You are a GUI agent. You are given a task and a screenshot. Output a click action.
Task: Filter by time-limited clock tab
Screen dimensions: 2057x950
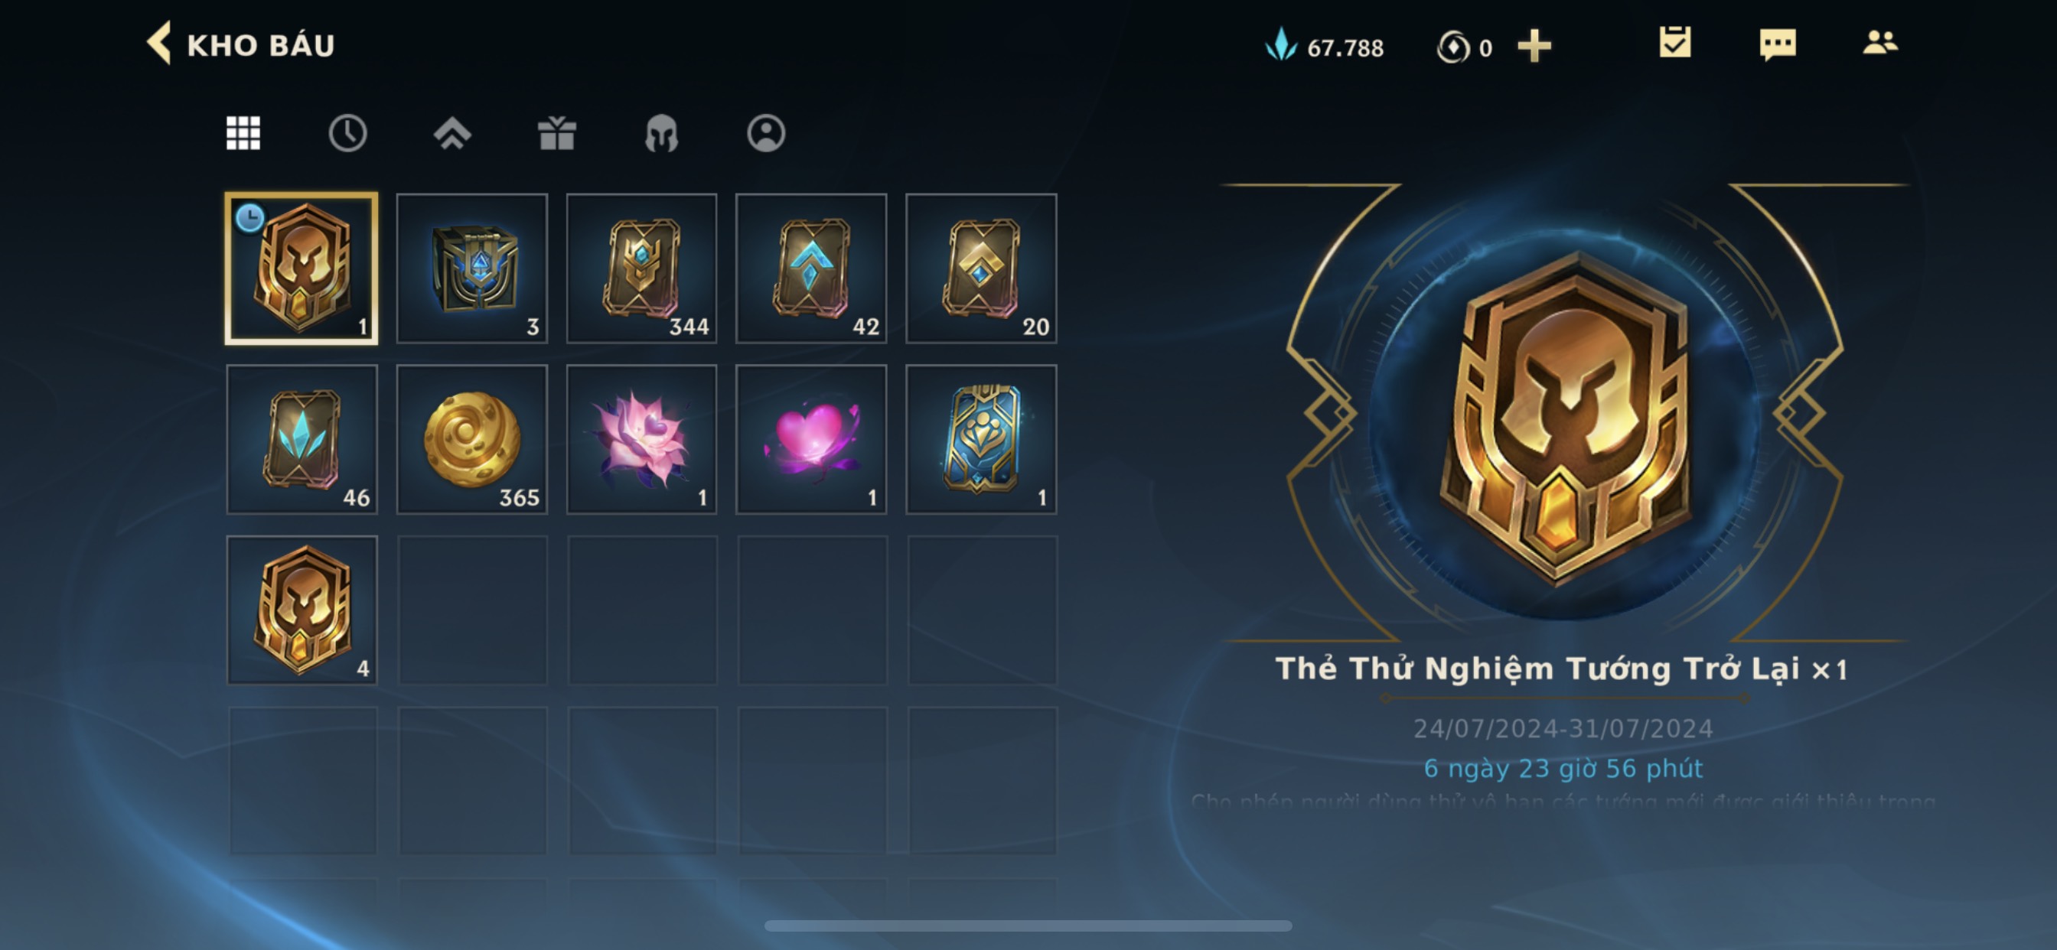point(347,133)
